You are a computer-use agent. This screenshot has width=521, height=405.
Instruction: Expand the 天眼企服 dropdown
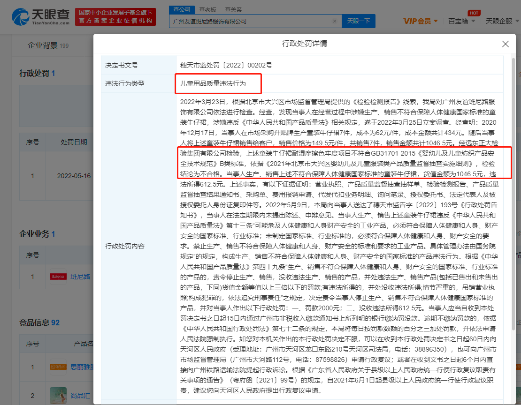[501, 21]
